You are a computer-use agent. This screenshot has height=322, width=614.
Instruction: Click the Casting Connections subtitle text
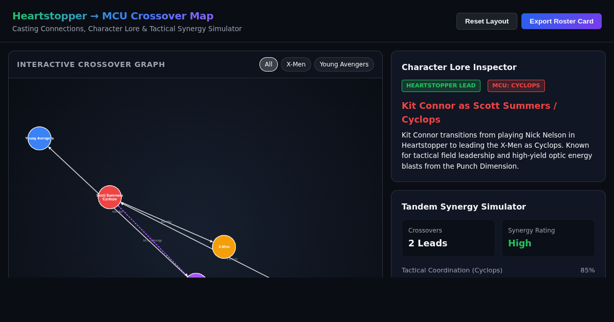(x=127, y=29)
